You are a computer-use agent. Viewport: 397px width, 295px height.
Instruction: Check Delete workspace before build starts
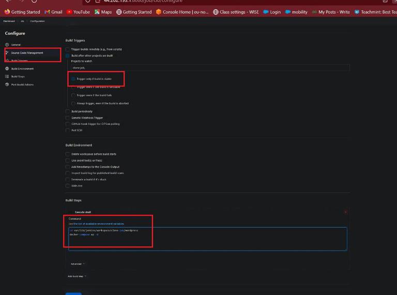[x=67, y=154]
